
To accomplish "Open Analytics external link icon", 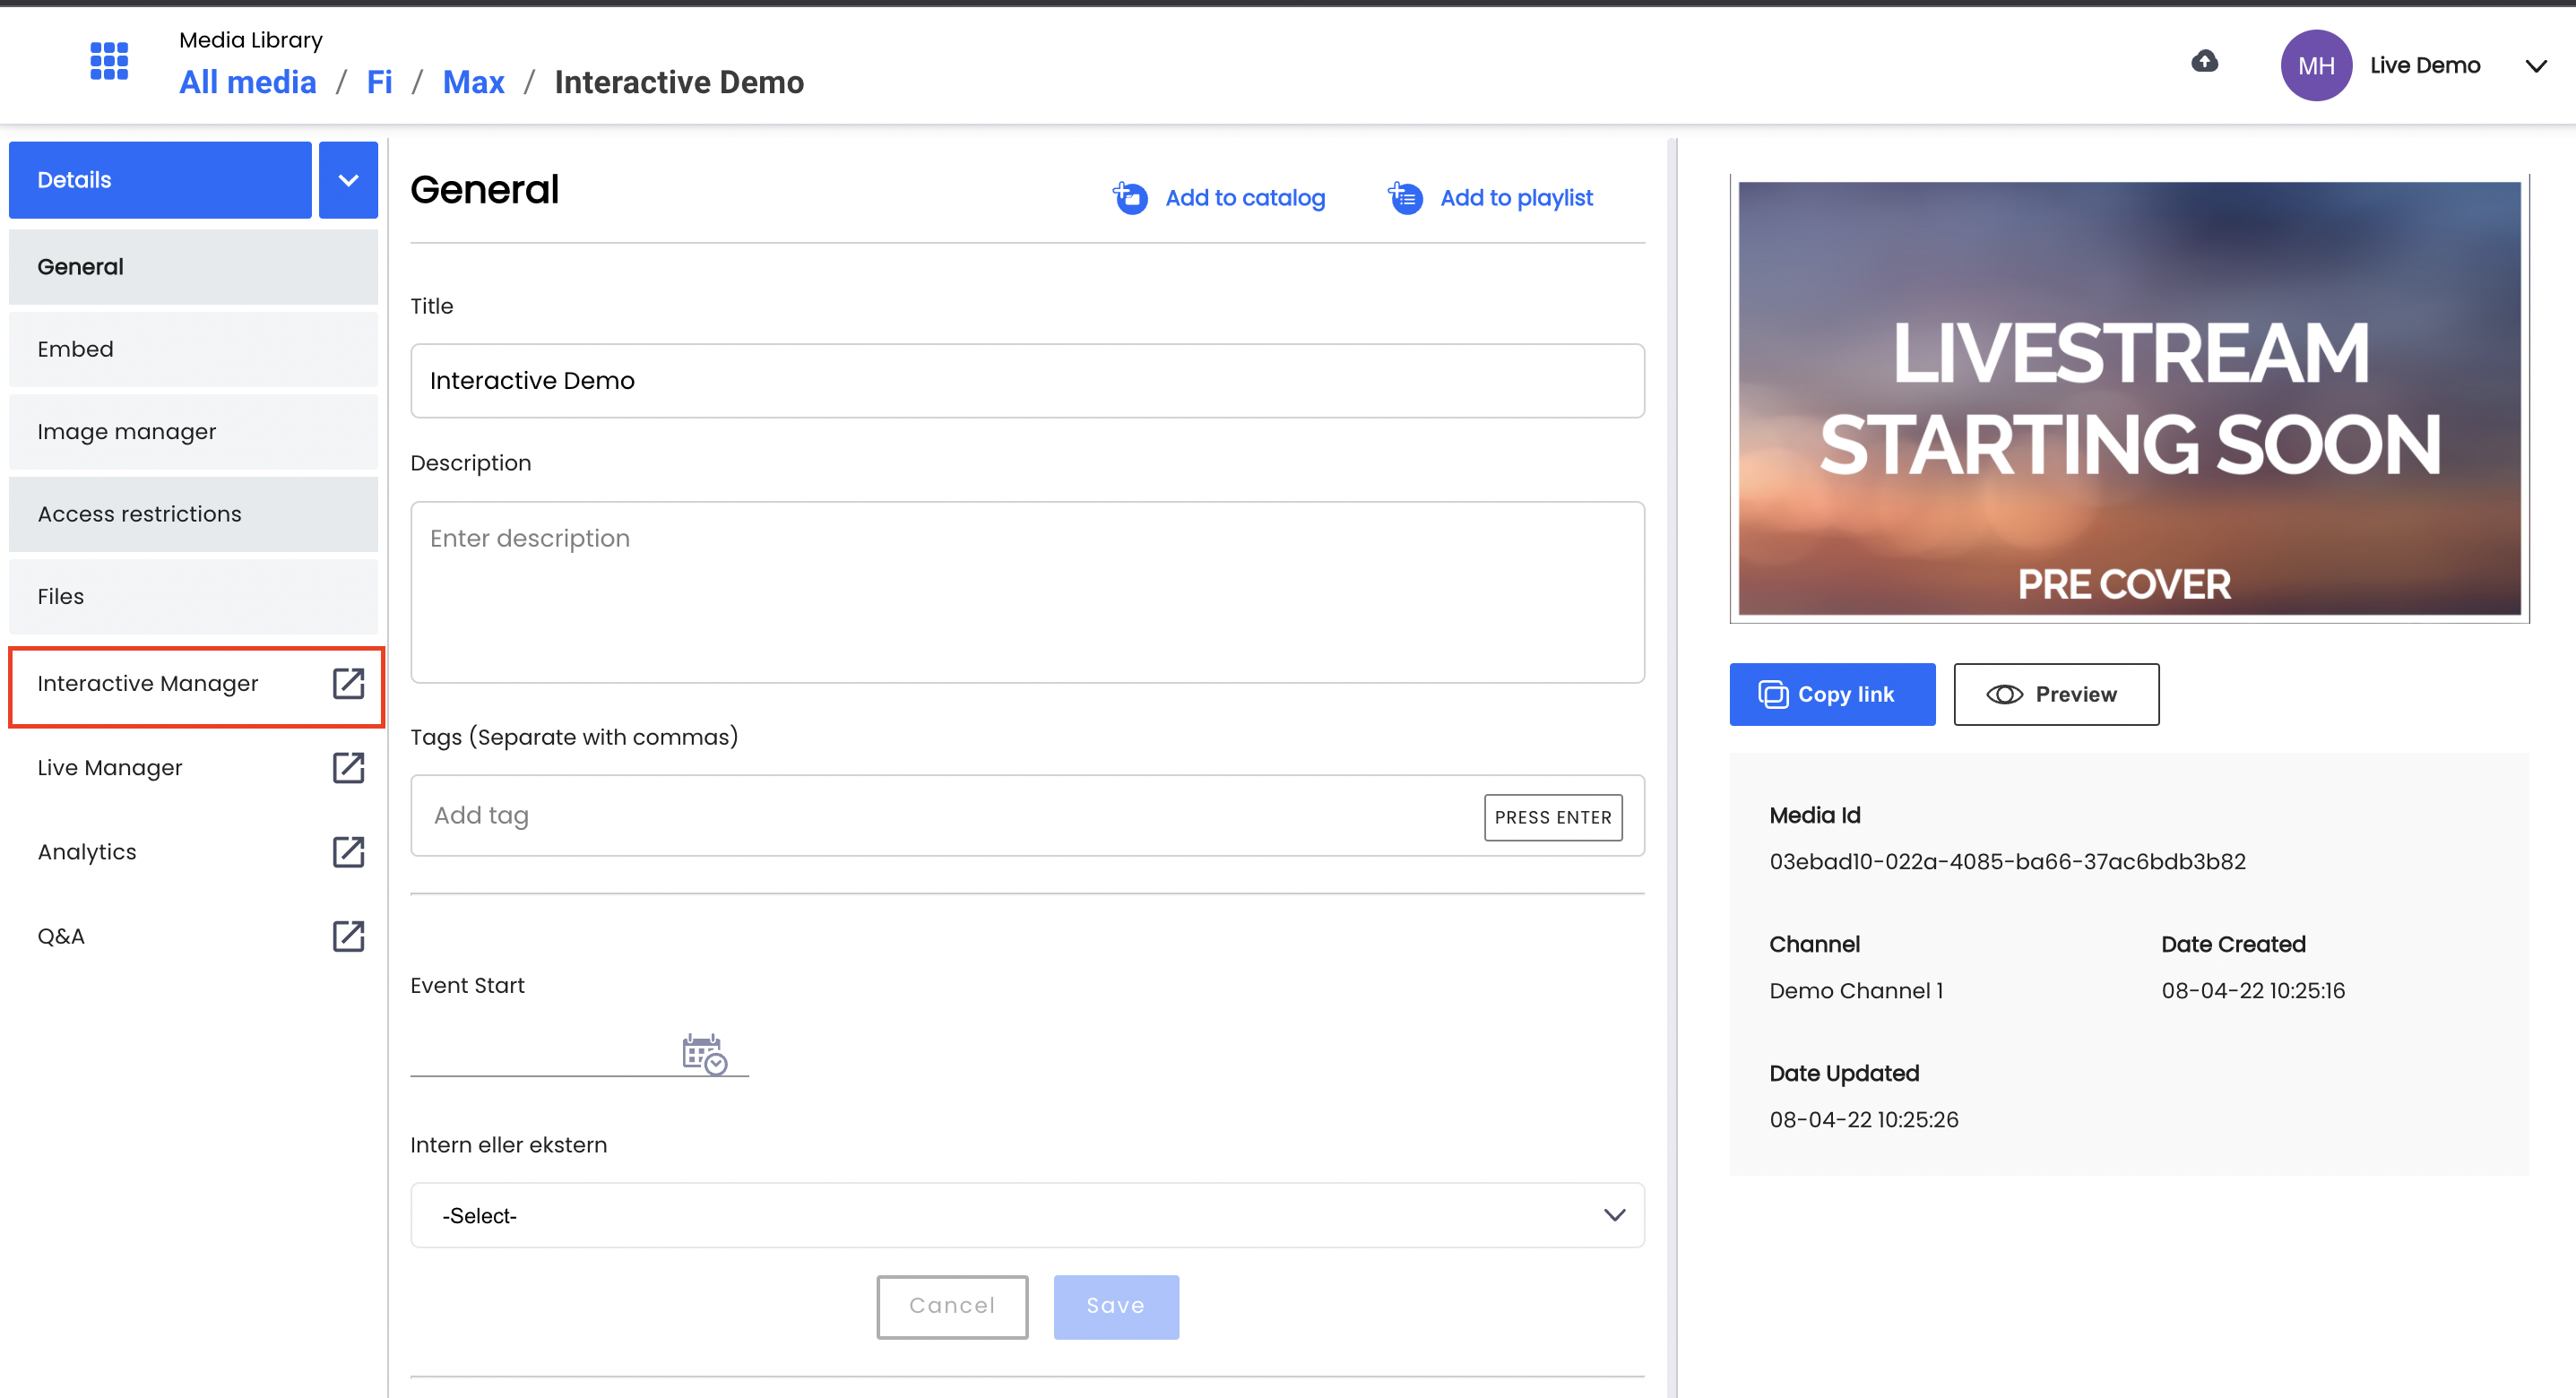I will pos(348,852).
